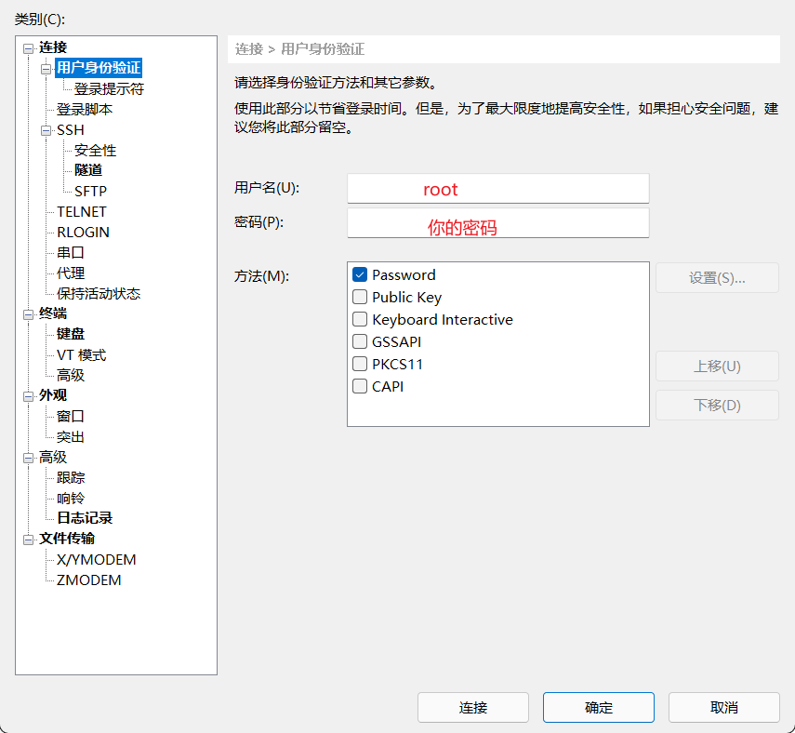Collapse the 文件传输 tree branch
The height and width of the screenshot is (733, 795).
click(x=28, y=538)
